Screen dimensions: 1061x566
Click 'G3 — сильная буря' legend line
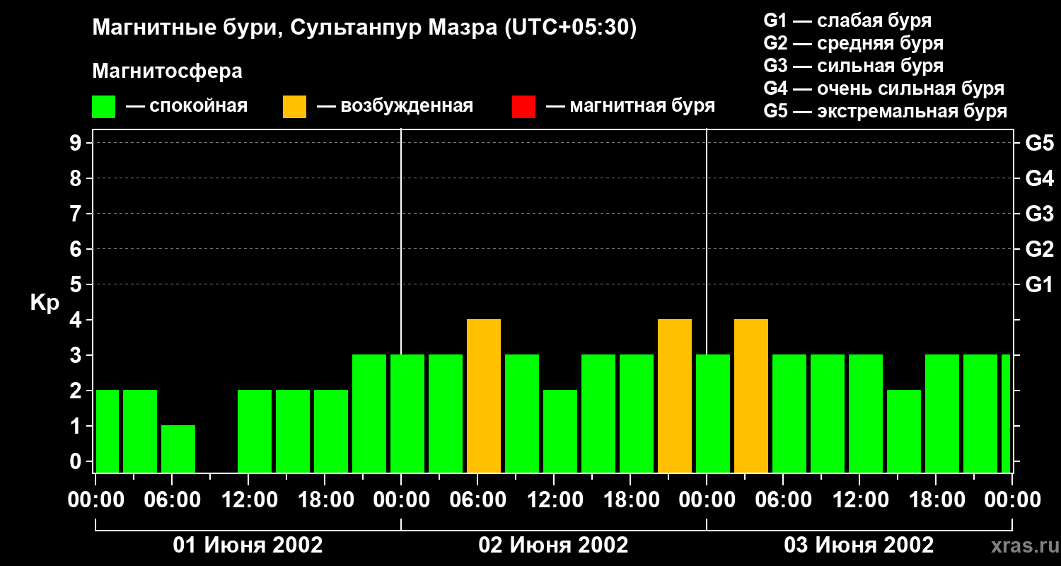(x=854, y=66)
